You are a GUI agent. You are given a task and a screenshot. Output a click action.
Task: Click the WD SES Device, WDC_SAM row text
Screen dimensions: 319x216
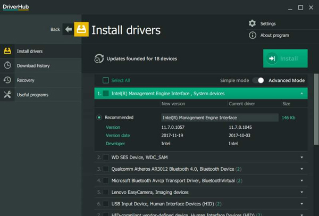point(139,157)
